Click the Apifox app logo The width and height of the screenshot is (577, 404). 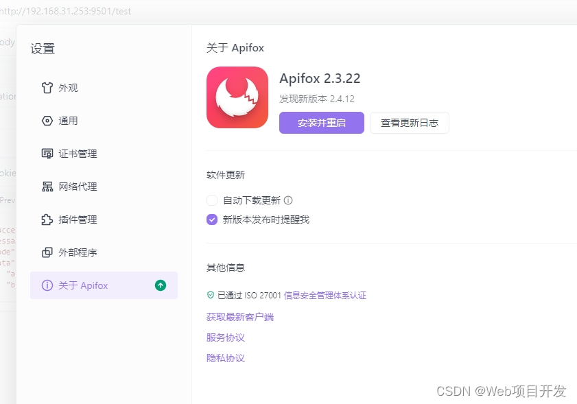coord(237,97)
